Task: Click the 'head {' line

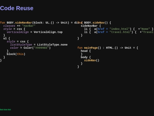Action: tap(86, 51)
